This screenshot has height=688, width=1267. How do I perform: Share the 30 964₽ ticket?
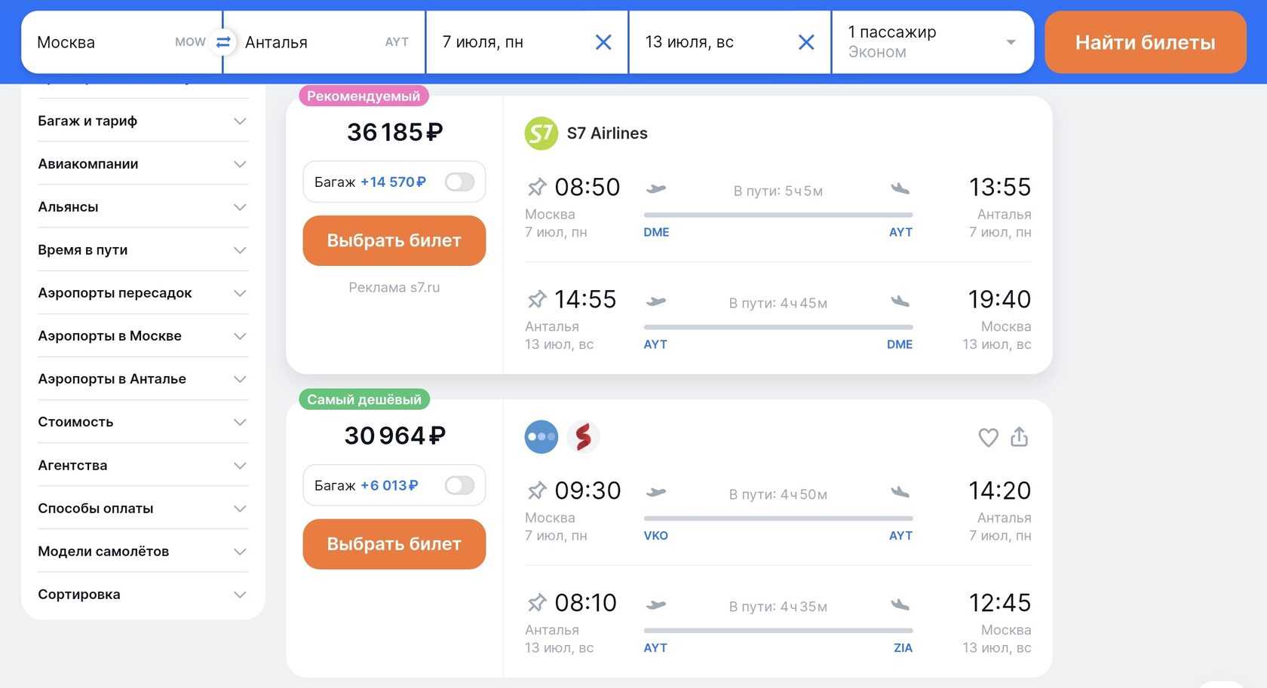1019,436
